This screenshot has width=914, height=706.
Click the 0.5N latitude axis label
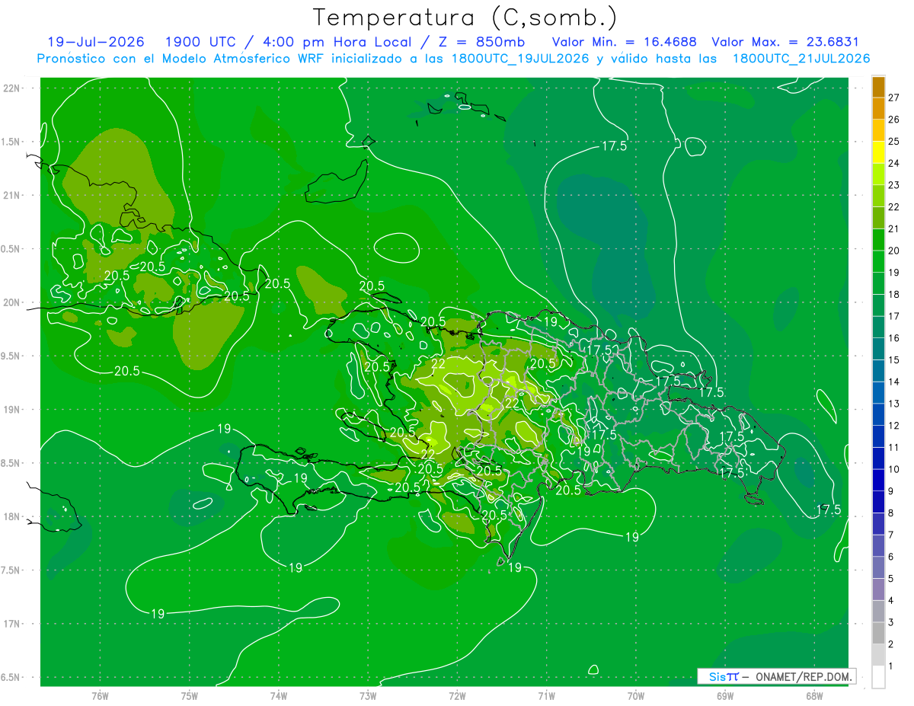click(11, 249)
